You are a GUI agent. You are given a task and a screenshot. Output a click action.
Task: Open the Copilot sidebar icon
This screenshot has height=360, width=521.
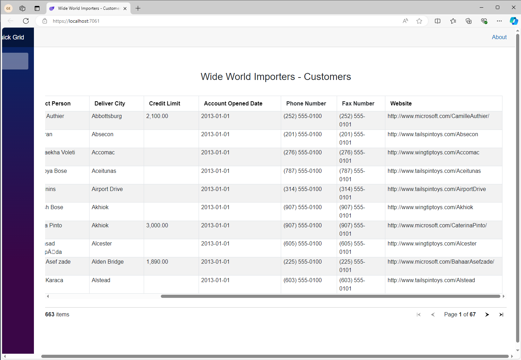(514, 21)
